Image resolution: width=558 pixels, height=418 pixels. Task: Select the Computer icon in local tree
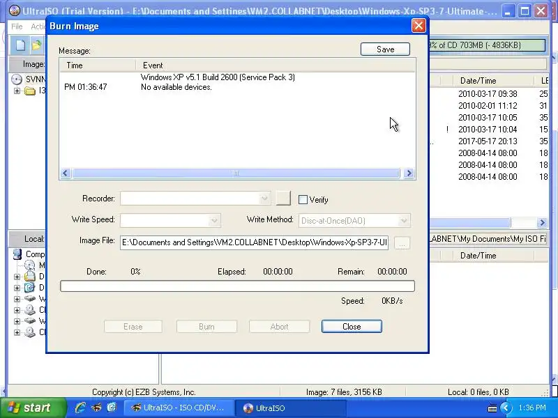tap(17, 254)
